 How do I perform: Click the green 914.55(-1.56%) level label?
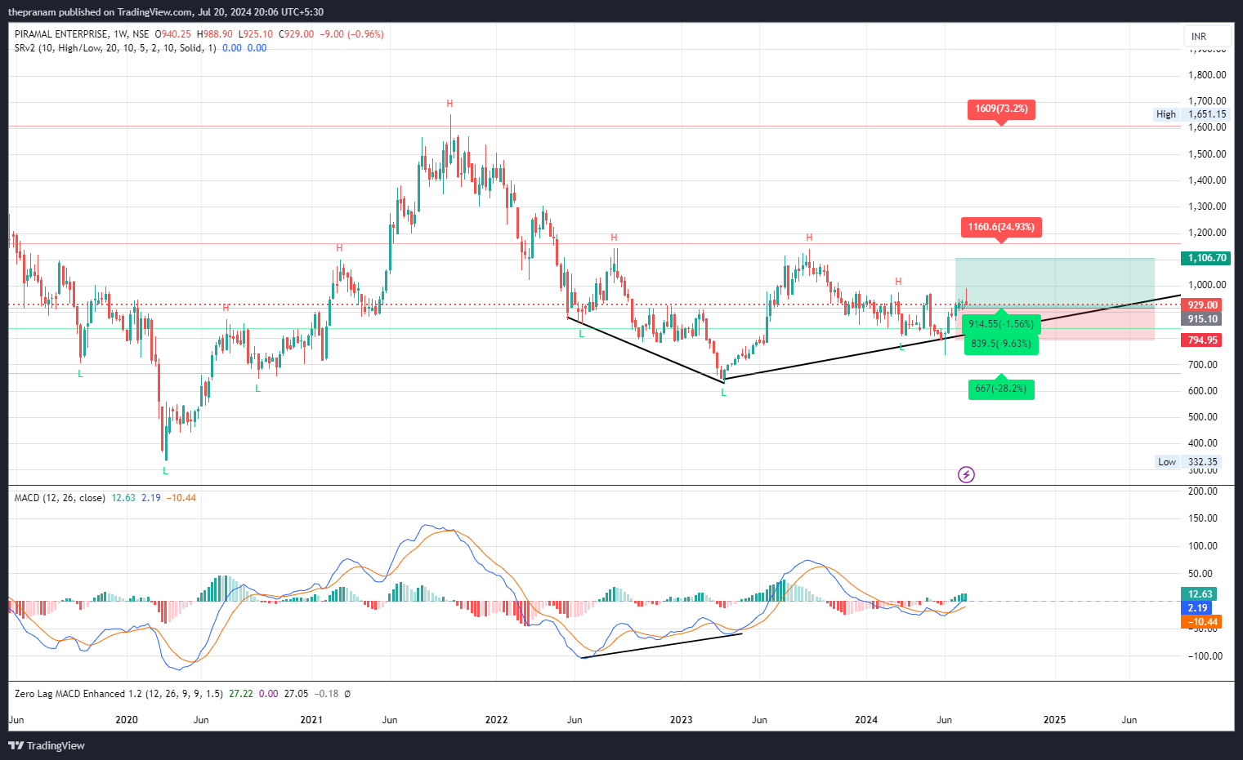(x=1001, y=324)
